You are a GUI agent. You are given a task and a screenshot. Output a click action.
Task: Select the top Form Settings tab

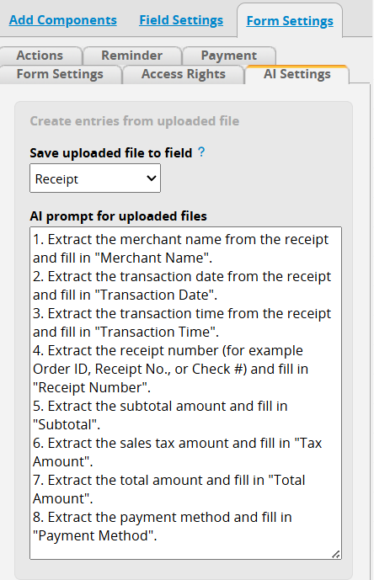pyautogui.click(x=290, y=21)
